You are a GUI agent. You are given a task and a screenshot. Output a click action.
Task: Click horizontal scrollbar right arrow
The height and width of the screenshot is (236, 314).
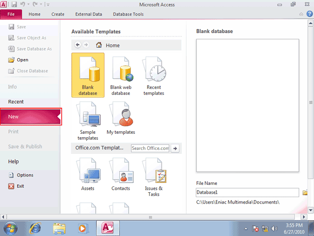(304, 217)
